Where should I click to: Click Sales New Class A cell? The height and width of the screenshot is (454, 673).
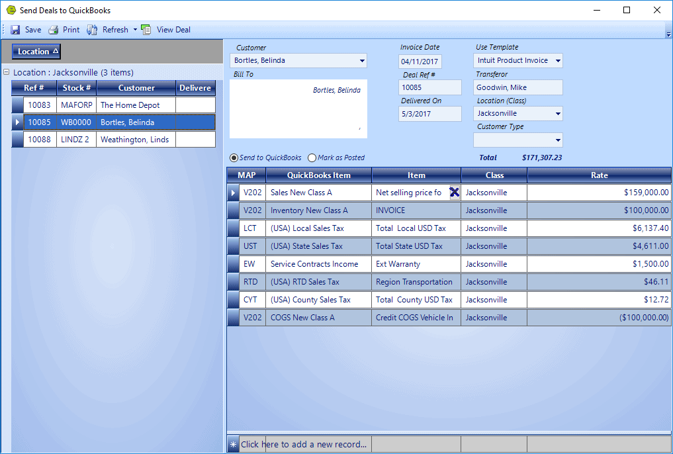pos(318,193)
